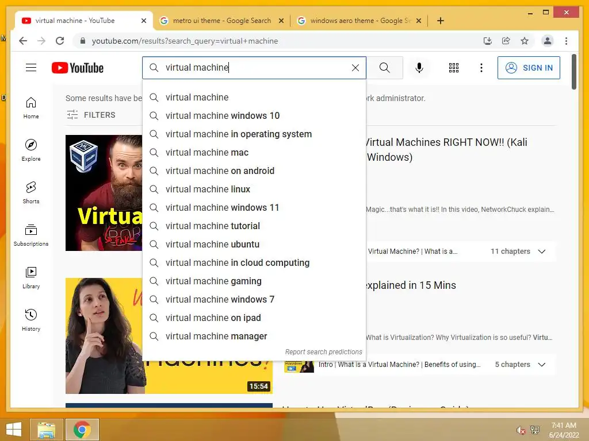Expand the 11 chapters chevron
Viewport: 589px width, 441px height.
(542, 252)
